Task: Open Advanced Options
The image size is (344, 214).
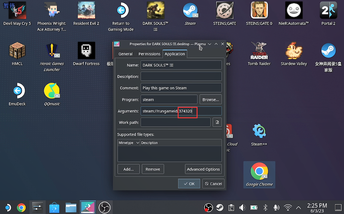Action: [204, 169]
